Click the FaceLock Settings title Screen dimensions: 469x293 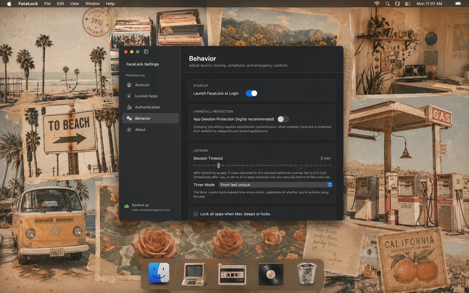click(x=143, y=64)
